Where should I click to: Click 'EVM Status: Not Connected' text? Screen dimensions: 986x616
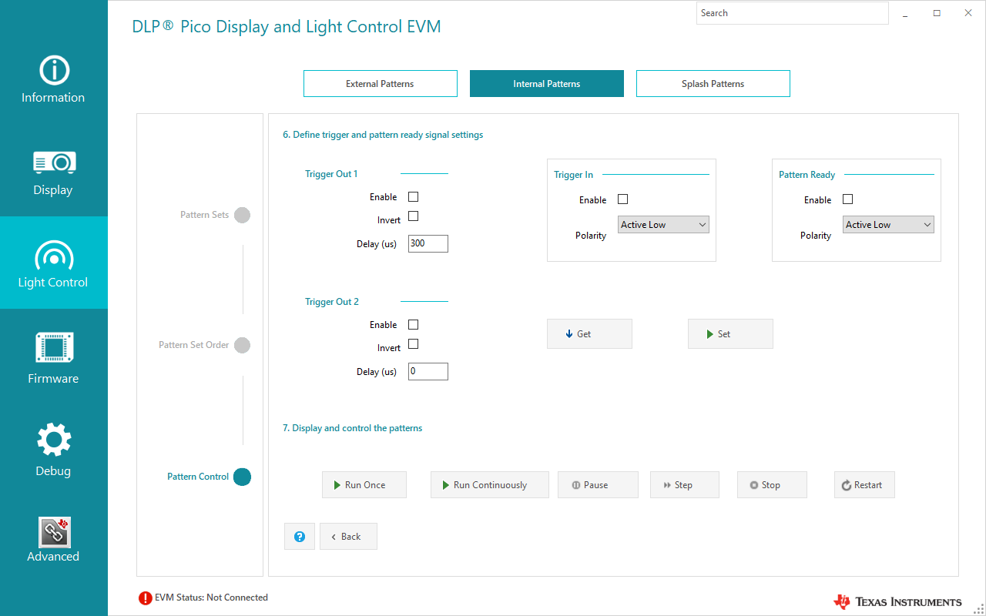[x=211, y=598]
